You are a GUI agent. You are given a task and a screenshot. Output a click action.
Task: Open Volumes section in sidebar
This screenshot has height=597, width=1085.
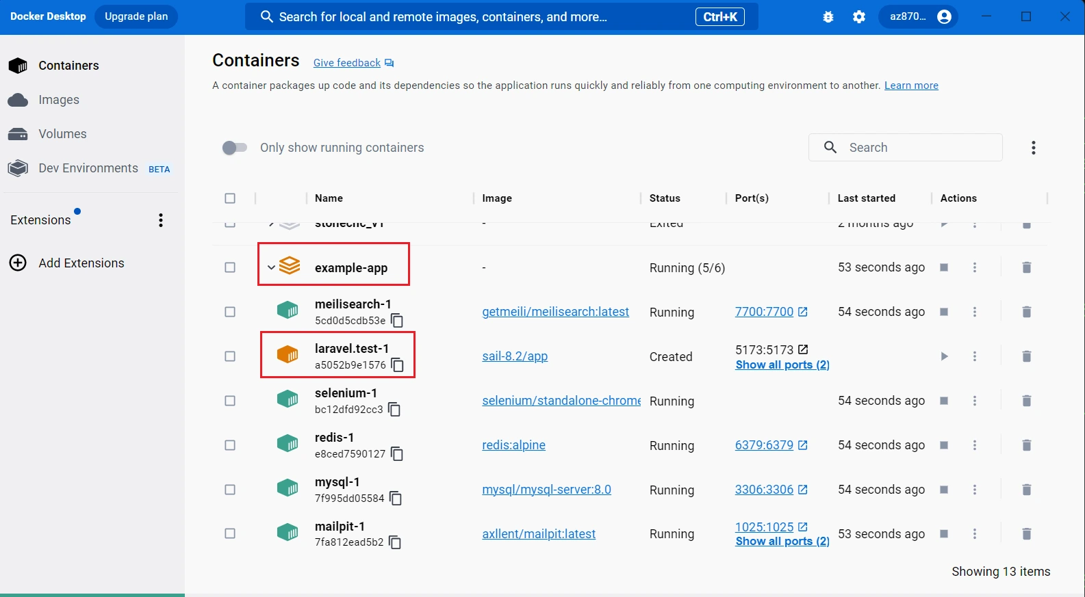tap(47, 134)
